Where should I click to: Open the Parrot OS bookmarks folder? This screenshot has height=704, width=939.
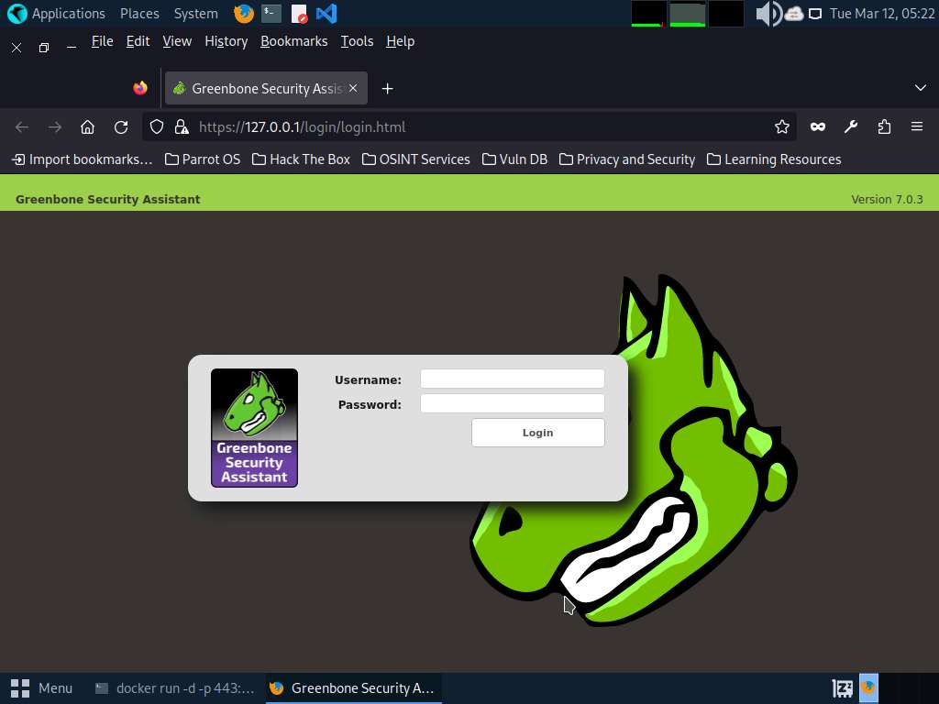pyautogui.click(x=203, y=159)
